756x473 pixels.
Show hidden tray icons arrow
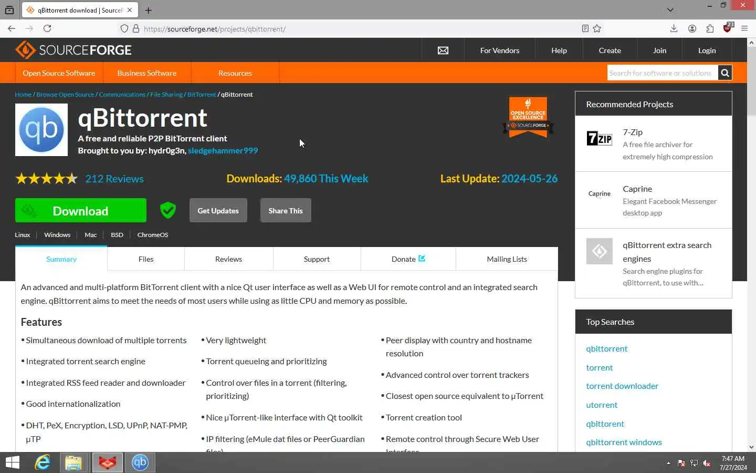tap(668, 463)
